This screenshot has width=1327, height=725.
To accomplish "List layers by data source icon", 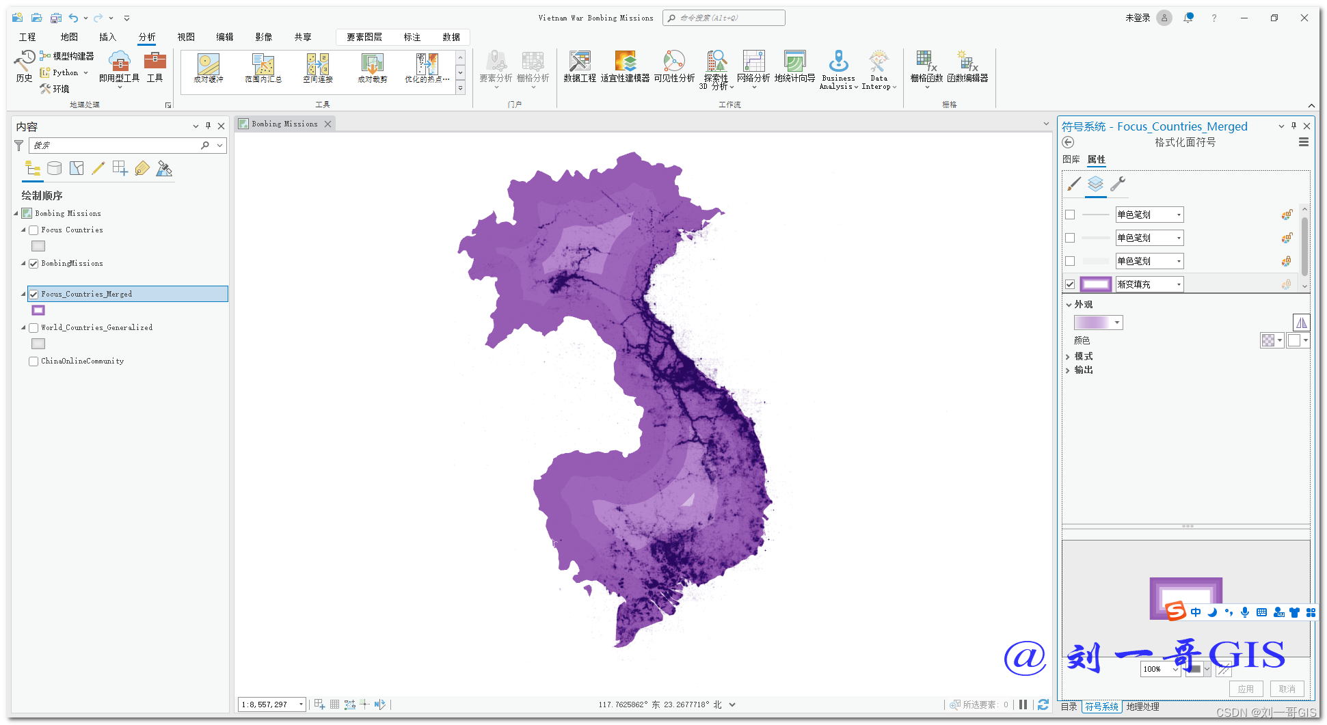I will [55, 169].
